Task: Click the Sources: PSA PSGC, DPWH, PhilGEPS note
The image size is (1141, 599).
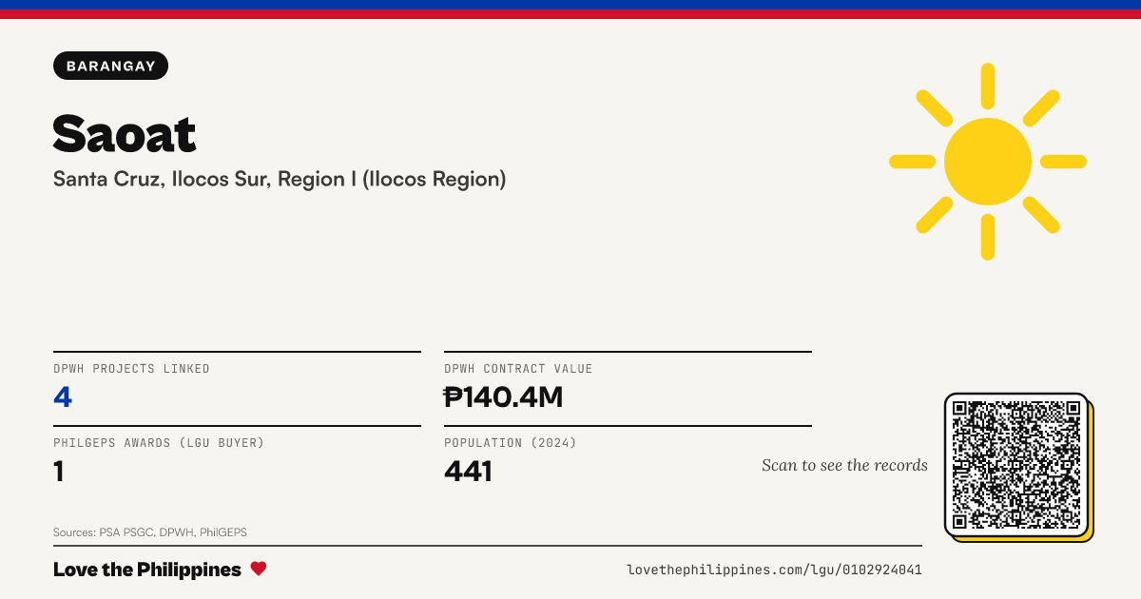Action: click(x=150, y=532)
